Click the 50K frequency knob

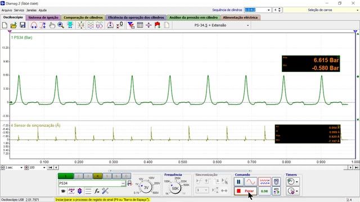[x=175, y=189]
